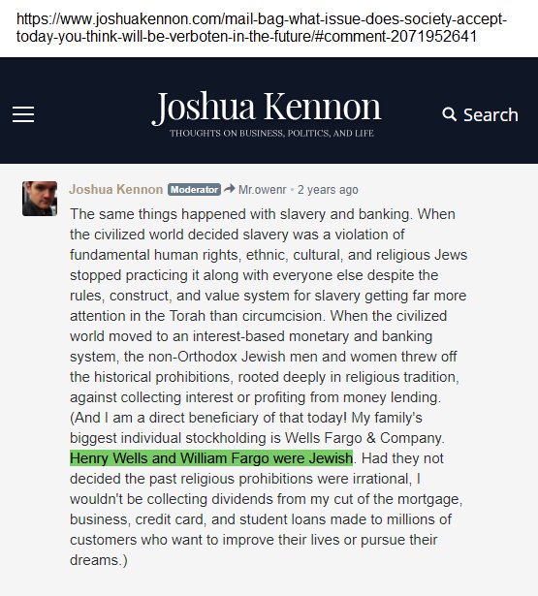Click the green highlighted sentence about Wells Fargo
This screenshot has width=538, height=596.
[211, 458]
